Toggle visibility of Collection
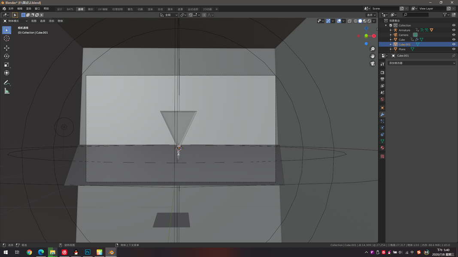This screenshot has width=458, height=257. (454, 25)
